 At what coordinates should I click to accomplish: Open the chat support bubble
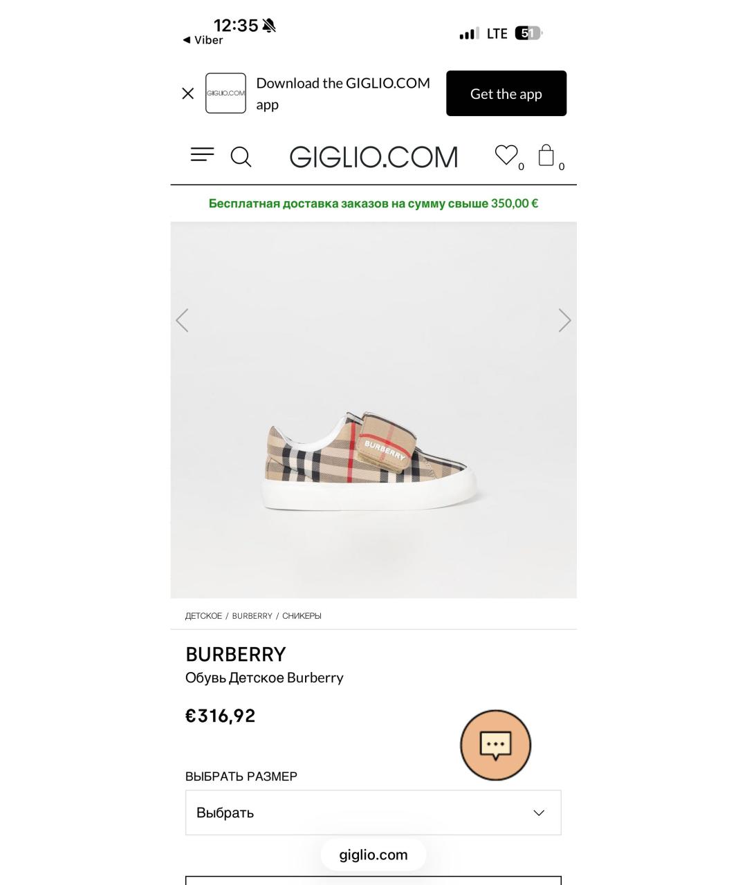coord(495,745)
